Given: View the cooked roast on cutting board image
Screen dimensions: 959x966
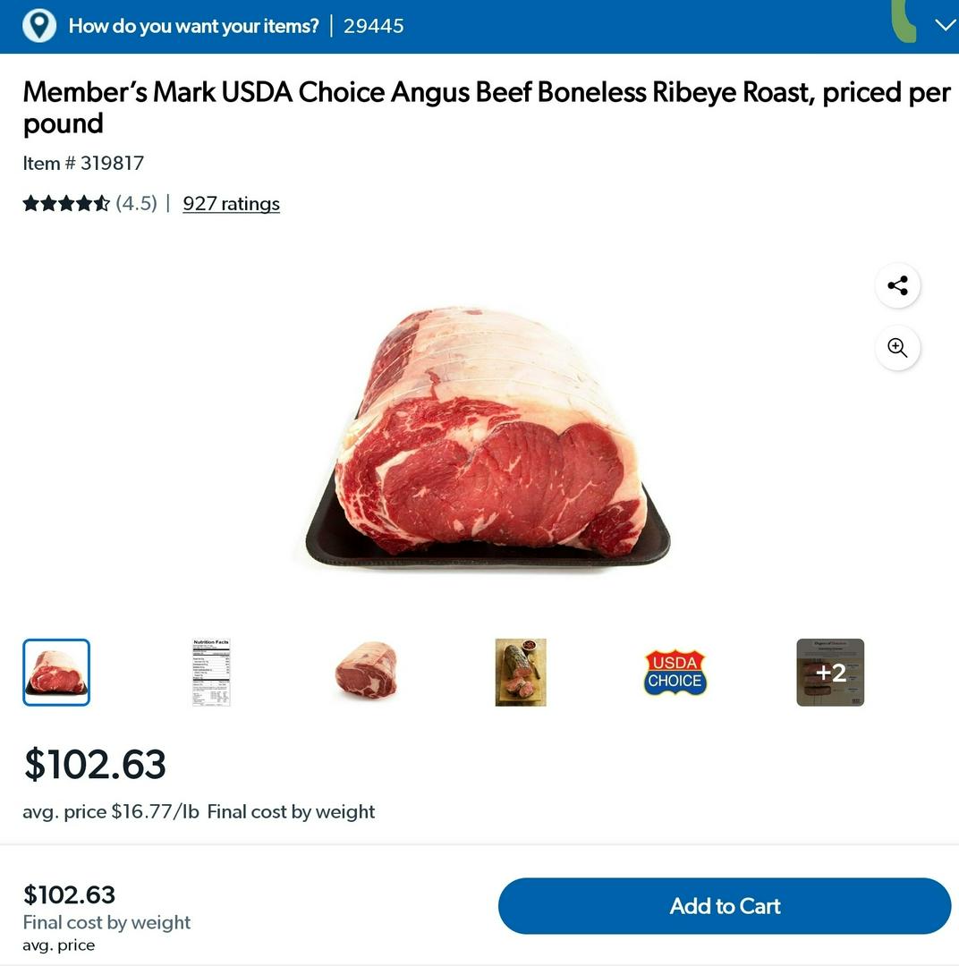Looking at the screenshot, I should [x=521, y=672].
